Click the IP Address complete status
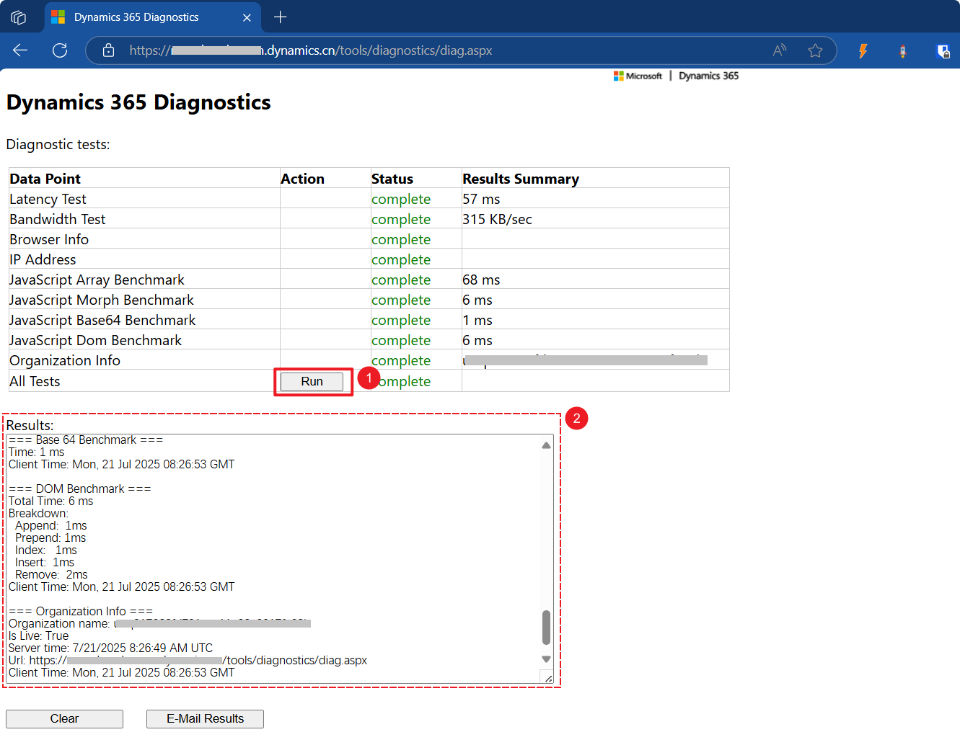Screen dimensions: 960x745 click(x=401, y=259)
